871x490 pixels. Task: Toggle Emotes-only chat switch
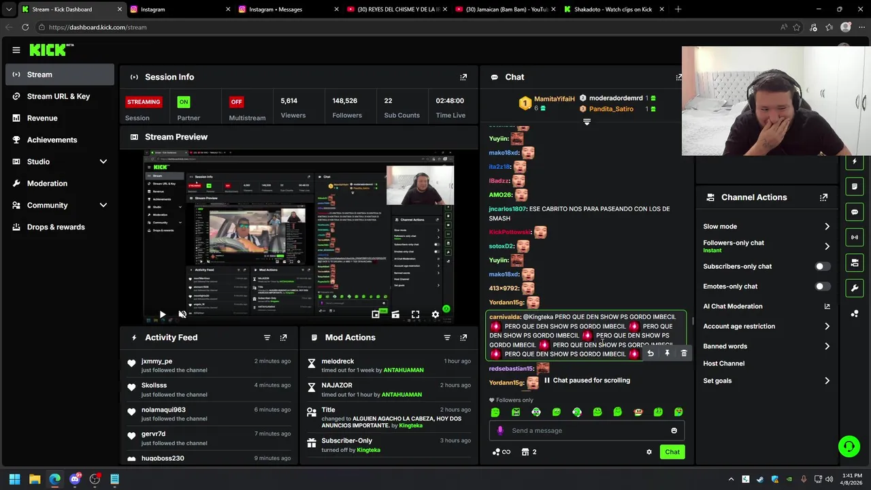point(822,287)
